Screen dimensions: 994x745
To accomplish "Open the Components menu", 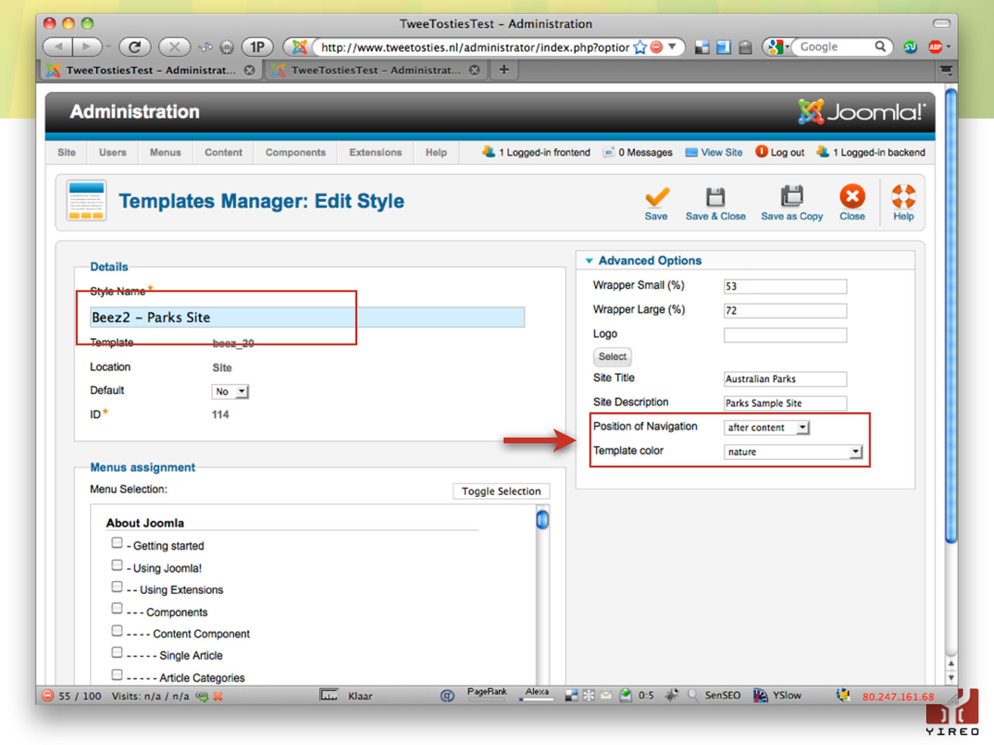I will pos(296,153).
